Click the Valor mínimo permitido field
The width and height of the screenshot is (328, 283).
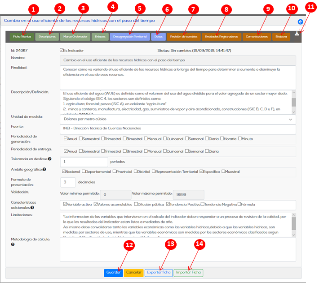click(115, 195)
